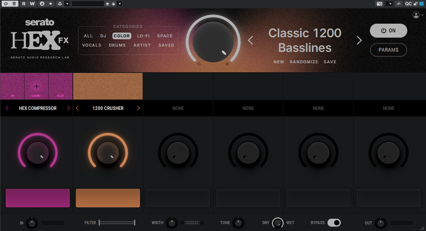Click the magenta slot button under compressor
426x231 pixels.
click(x=38, y=198)
